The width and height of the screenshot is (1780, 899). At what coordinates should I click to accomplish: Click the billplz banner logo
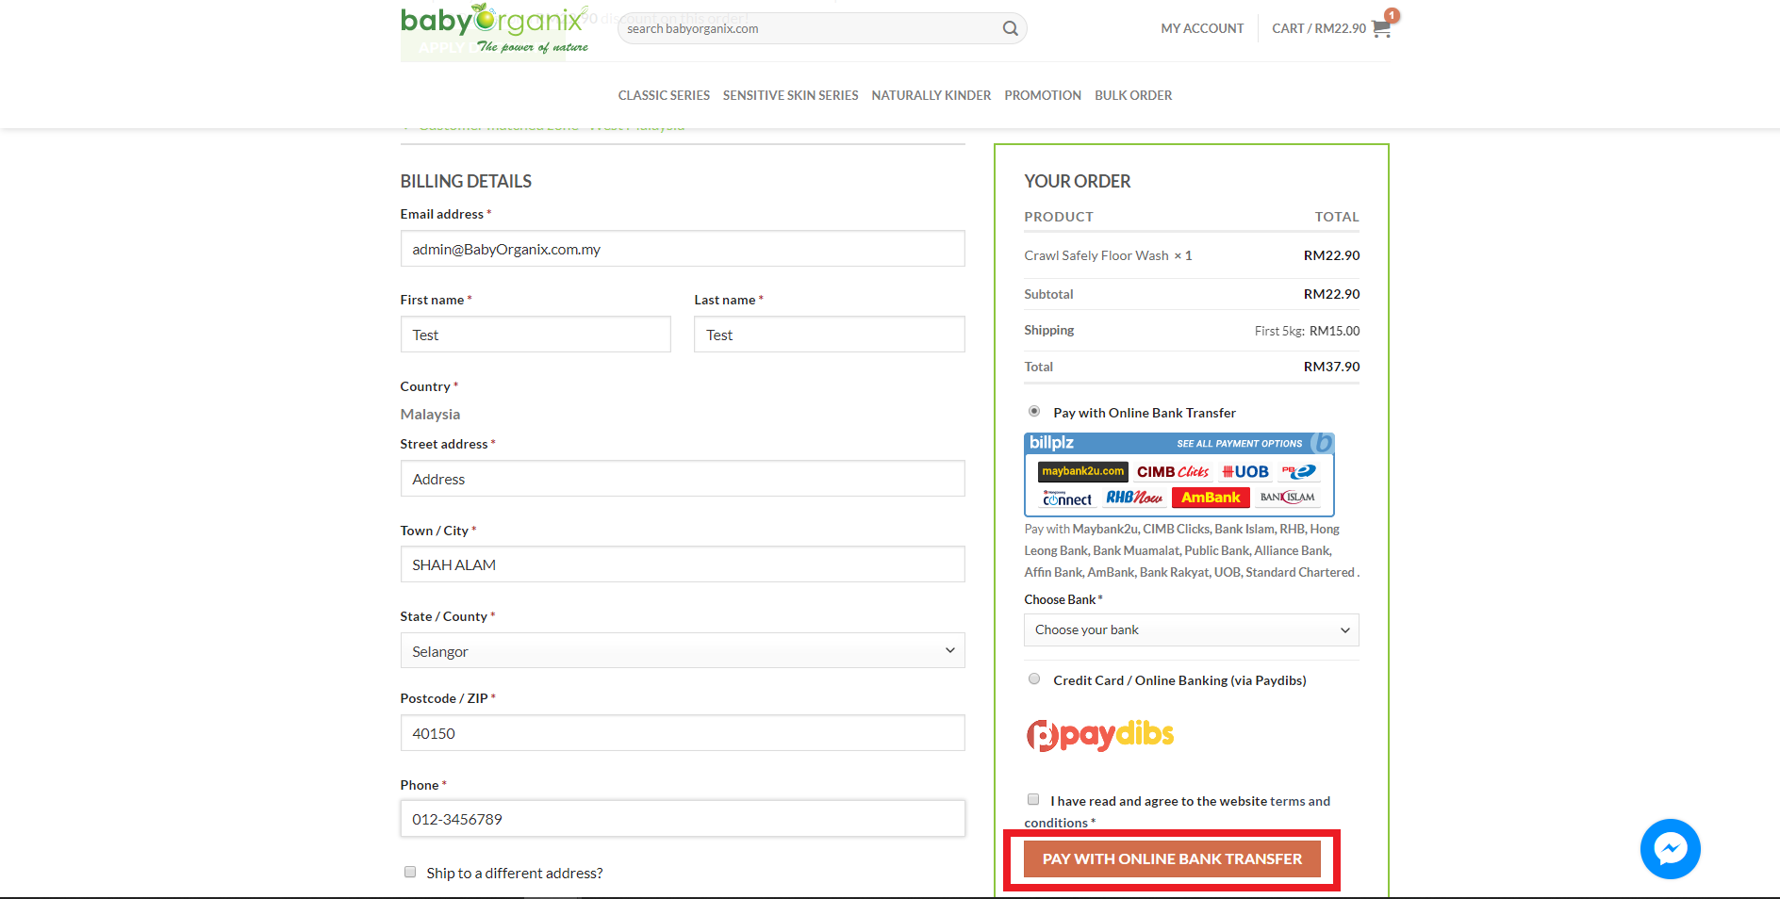(x=1051, y=443)
